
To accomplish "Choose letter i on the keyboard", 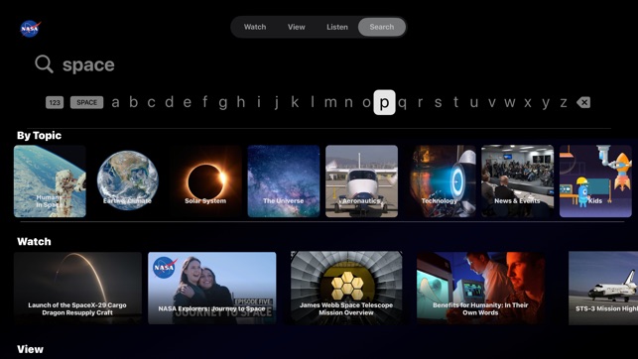I will 259,102.
